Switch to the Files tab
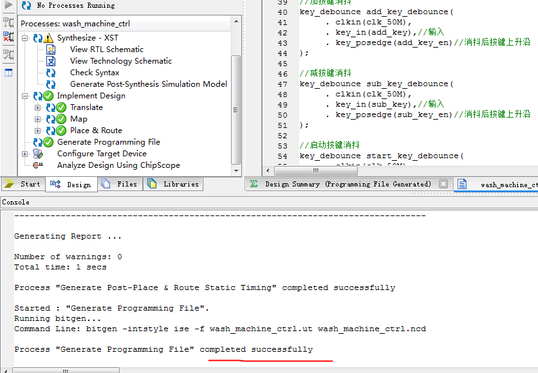The image size is (538, 373). tap(120, 184)
